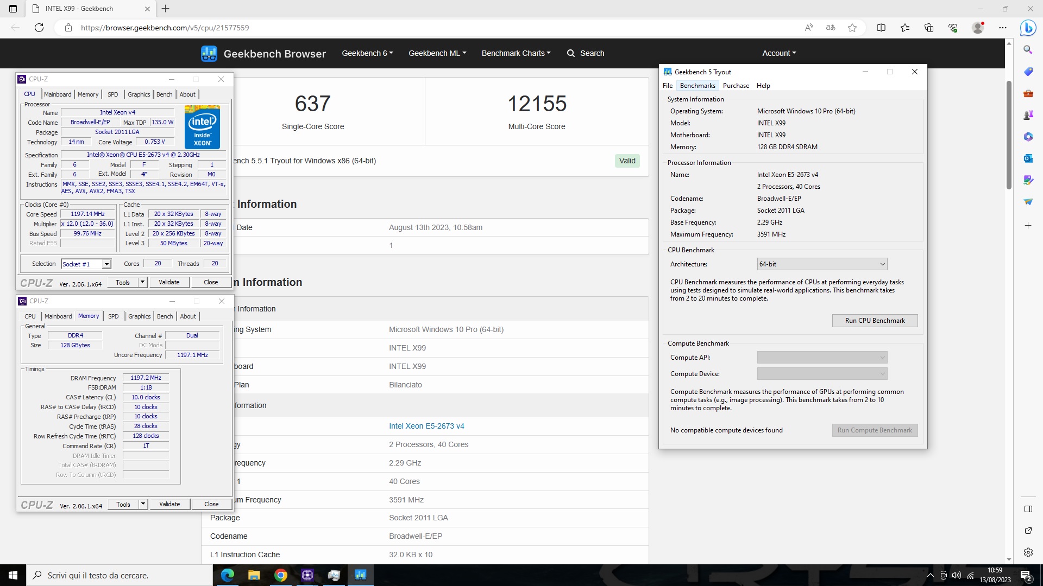
Task: Open a new browser tab
Action: click(166, 9)
